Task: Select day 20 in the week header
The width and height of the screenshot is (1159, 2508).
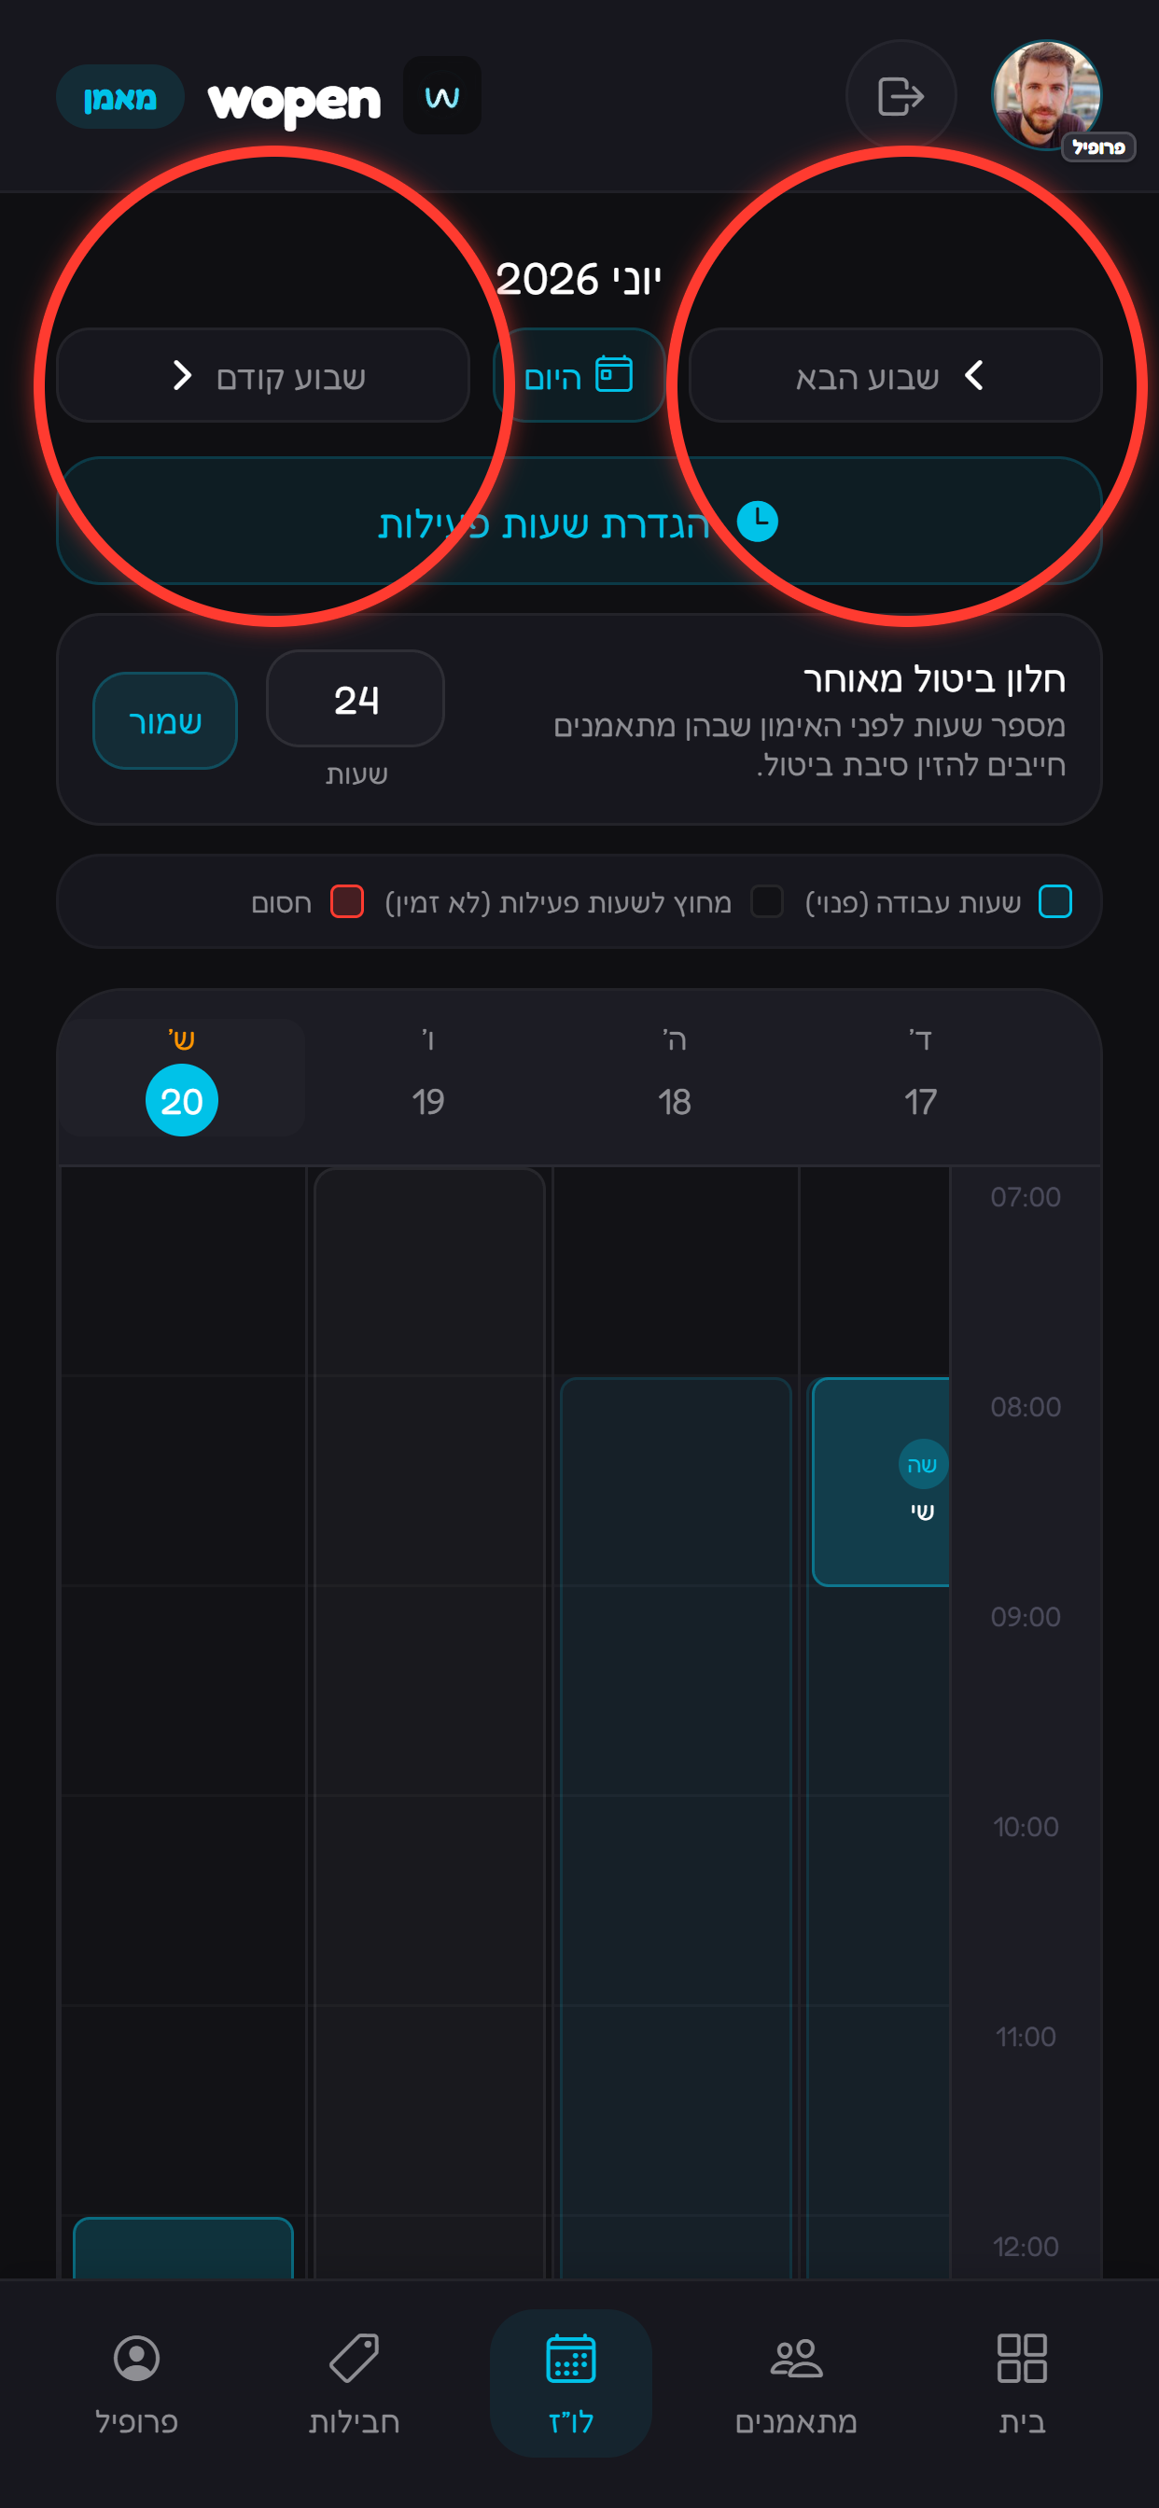Action: coord(181,1100)
